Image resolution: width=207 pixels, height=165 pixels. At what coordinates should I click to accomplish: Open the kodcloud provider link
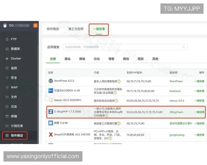[x=175, y=91]
